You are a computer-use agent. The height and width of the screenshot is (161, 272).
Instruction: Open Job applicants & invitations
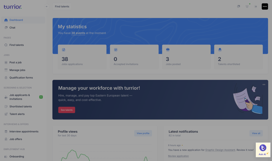tap(23, 97)
